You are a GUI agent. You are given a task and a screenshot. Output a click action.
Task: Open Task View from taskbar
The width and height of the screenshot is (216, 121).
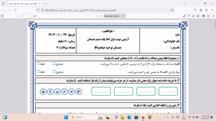coord(108,117)
